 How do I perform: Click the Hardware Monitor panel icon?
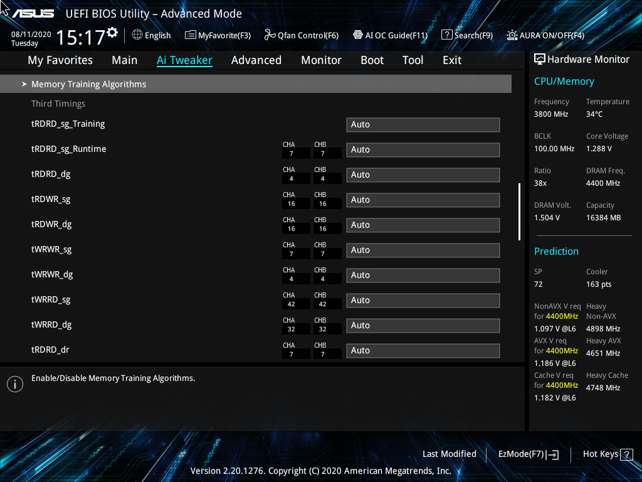[x=539, y=58]
